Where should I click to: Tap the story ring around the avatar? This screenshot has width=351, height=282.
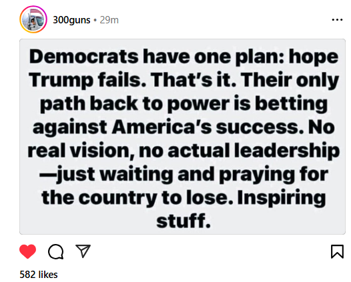pos(33,20)
